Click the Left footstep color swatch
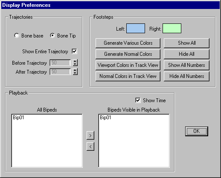This screenshot has width=221, height=178. click(136, 29)
